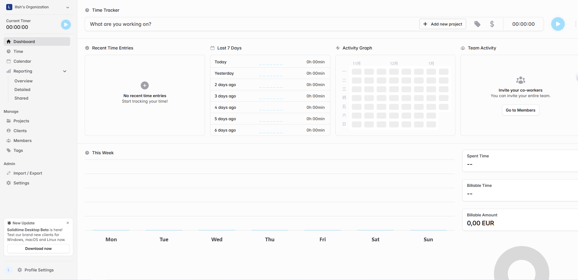Click the New Update bell icon
This screenshot has height=280, width=578.
9,223
